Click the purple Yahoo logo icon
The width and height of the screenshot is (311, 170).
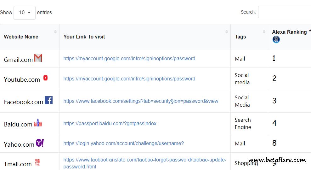click(40, 143)
